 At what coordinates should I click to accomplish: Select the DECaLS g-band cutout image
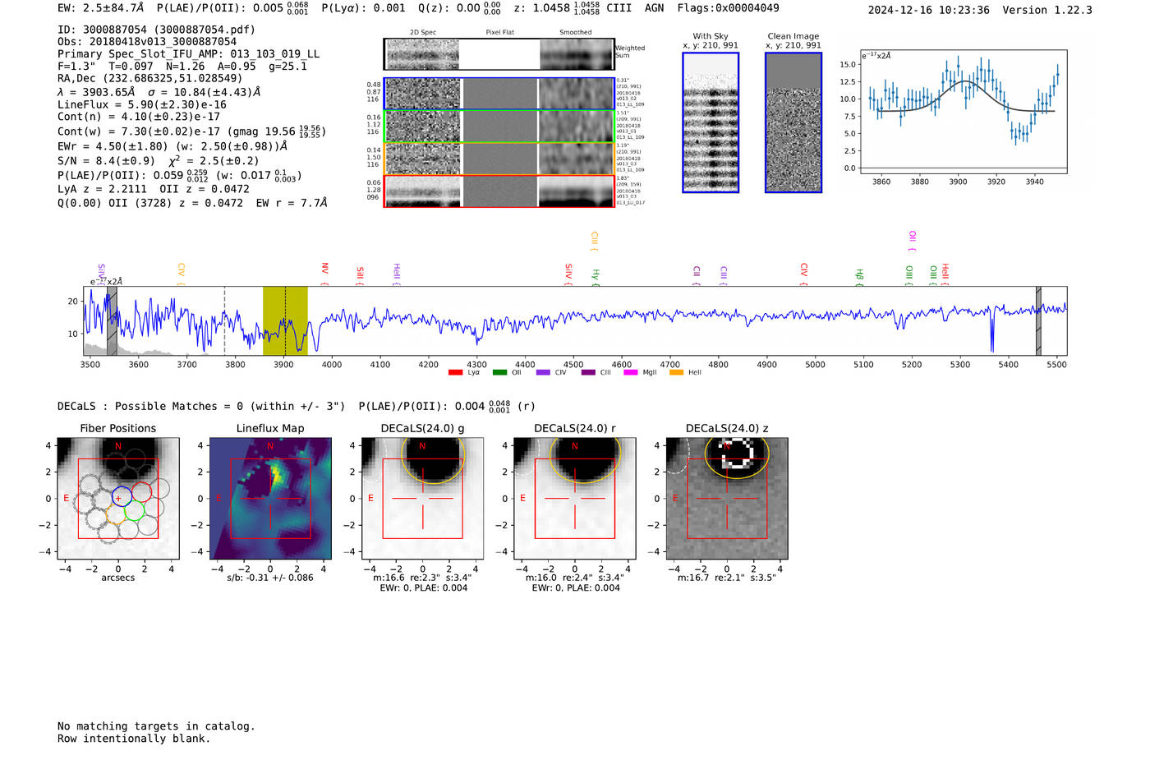423,498
